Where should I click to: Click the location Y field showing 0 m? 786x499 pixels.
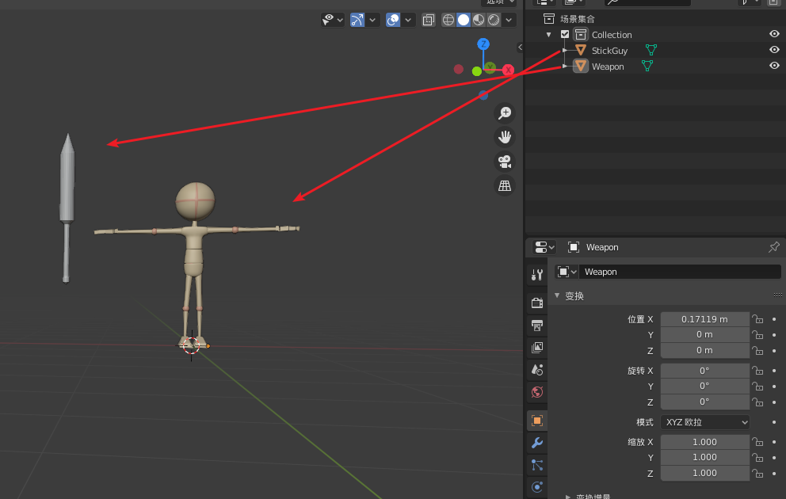[x=704, y=335]
